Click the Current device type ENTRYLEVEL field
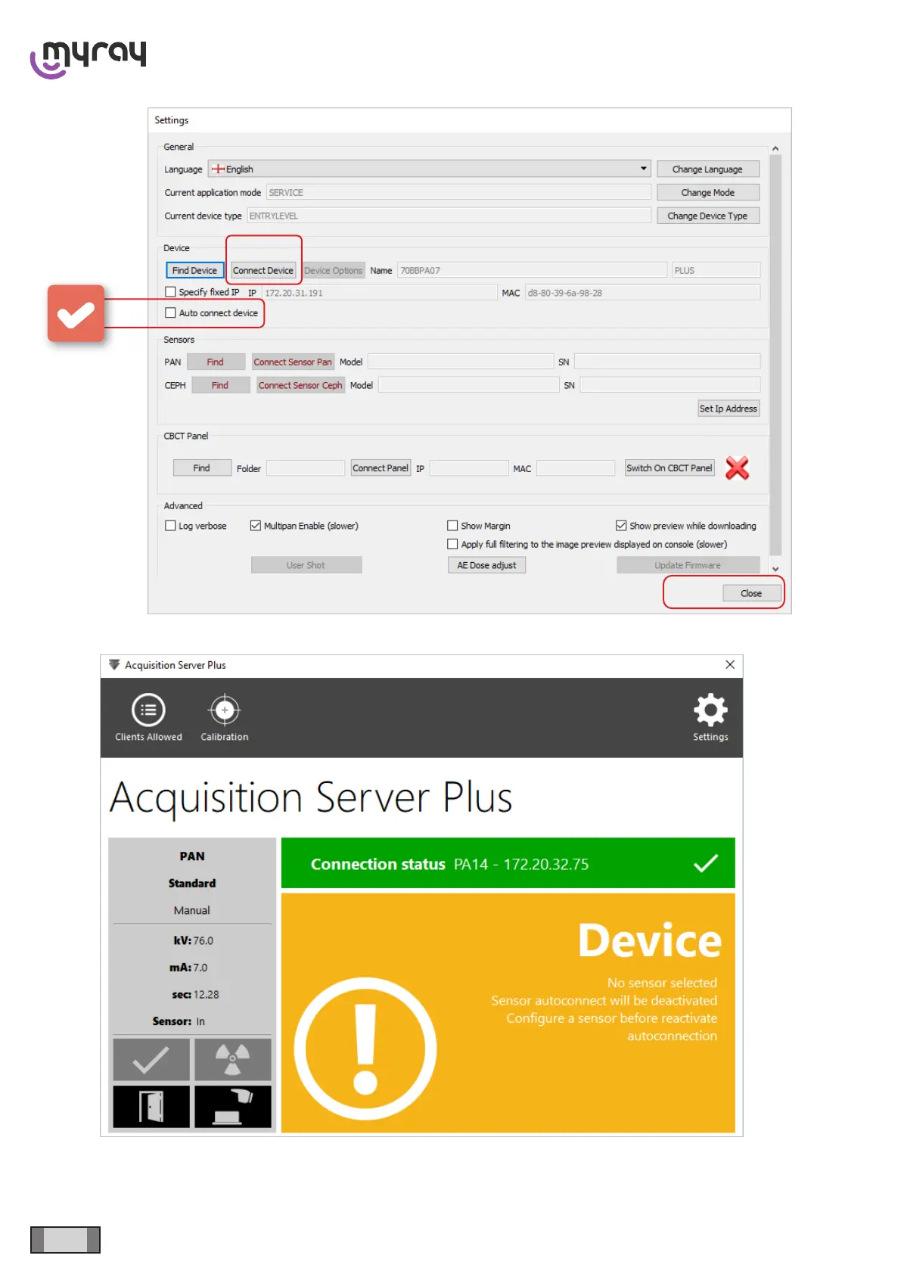The height and width of the screenshot is (1274, 901). click(449, 216)
